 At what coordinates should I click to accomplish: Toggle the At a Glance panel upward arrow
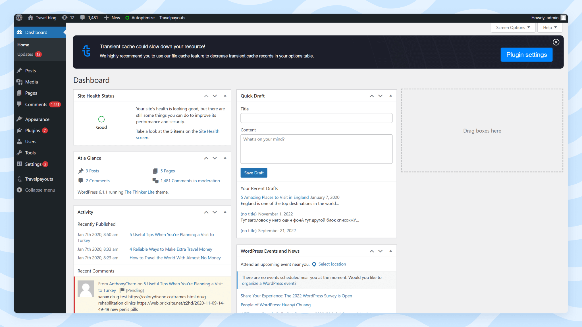(206, 158)
